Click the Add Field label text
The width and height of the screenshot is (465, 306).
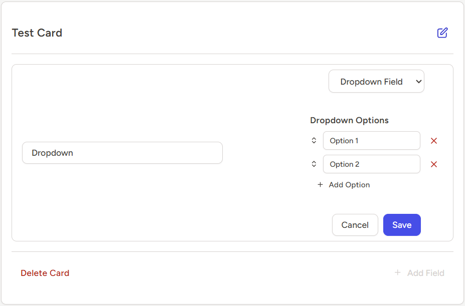(425, 273)
